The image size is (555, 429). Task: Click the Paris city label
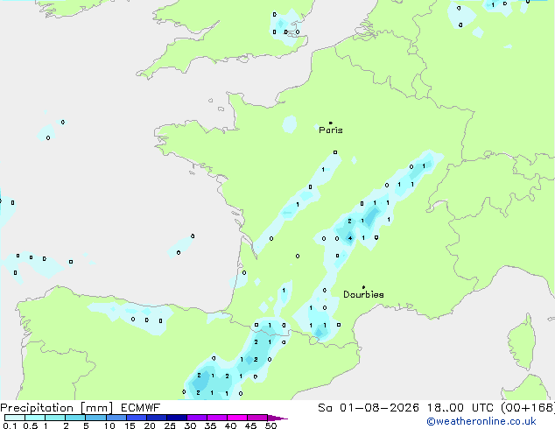coord(331,130)
